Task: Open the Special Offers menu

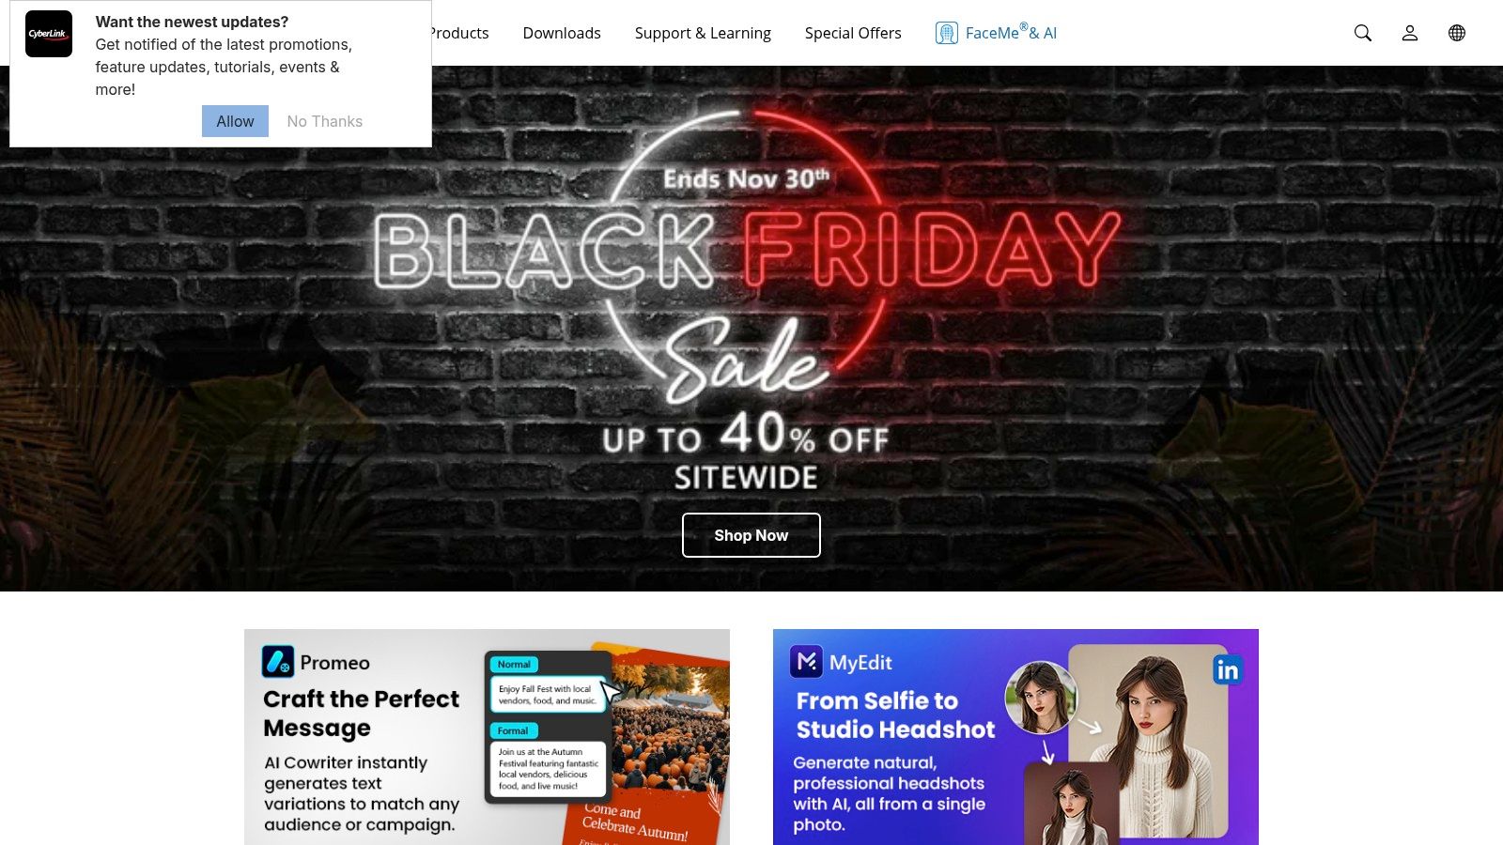Action: (853, 33)
